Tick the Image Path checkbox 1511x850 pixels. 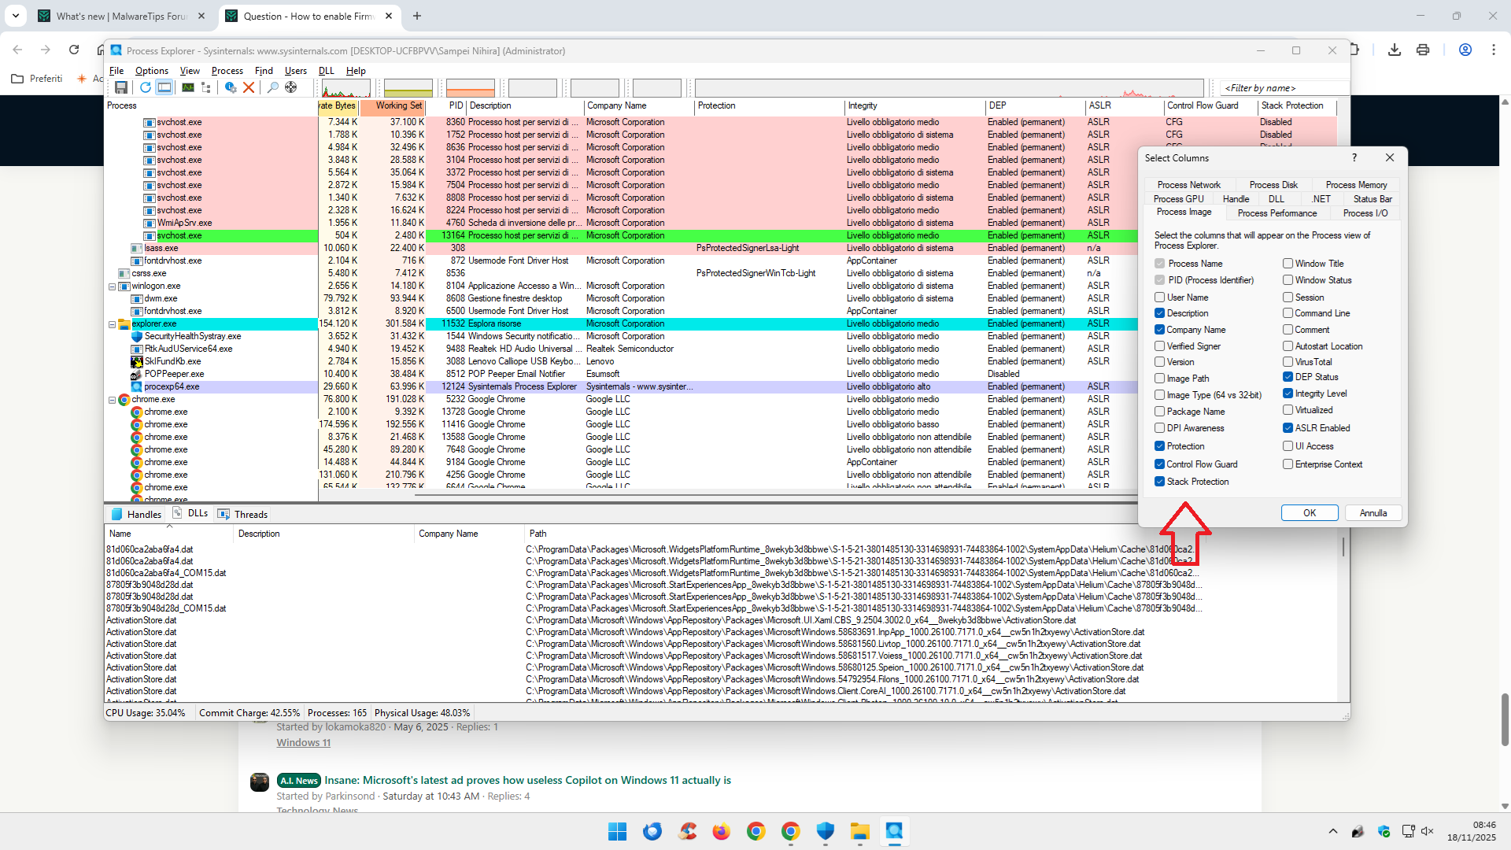pos(1160,379)
